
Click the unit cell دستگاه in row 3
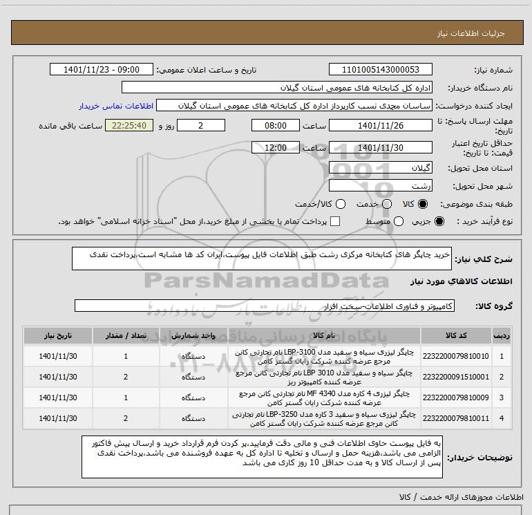(193, 397)
